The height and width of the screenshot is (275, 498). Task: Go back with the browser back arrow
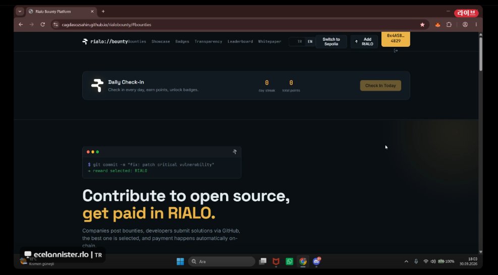tap(21, 24)
